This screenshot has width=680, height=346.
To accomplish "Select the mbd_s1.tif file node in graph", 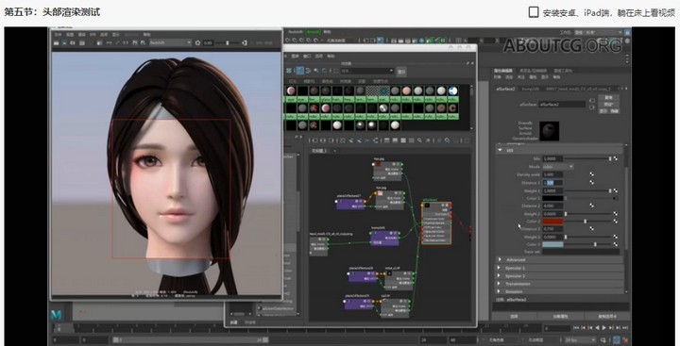I will tap(399, 281).
